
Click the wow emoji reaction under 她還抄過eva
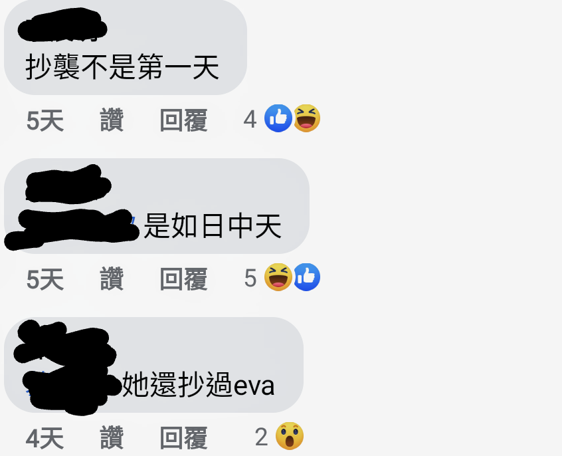click(x=289, y=436)
